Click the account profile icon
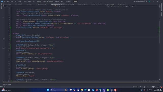 [149, 1]
